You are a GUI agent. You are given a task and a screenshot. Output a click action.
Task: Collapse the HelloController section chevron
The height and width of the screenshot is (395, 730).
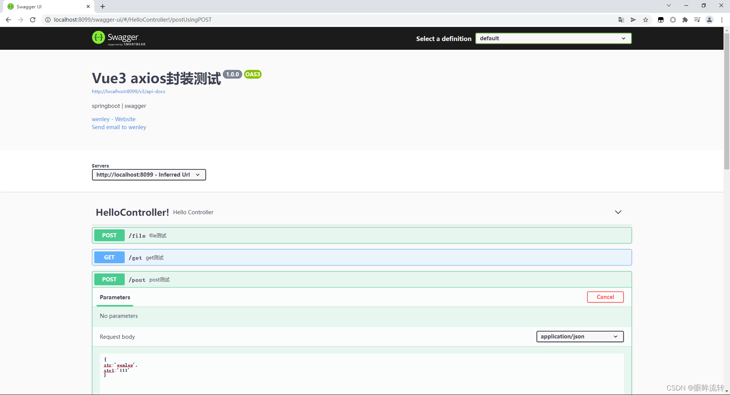coord(618,212)
